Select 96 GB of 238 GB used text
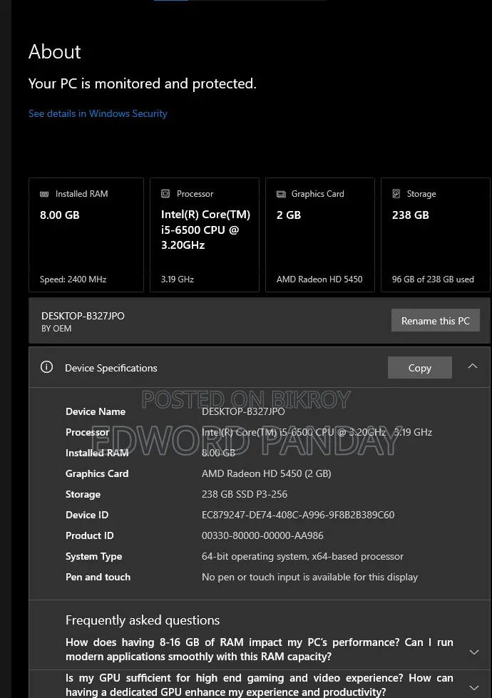492x698 pixels. (433, 279)
